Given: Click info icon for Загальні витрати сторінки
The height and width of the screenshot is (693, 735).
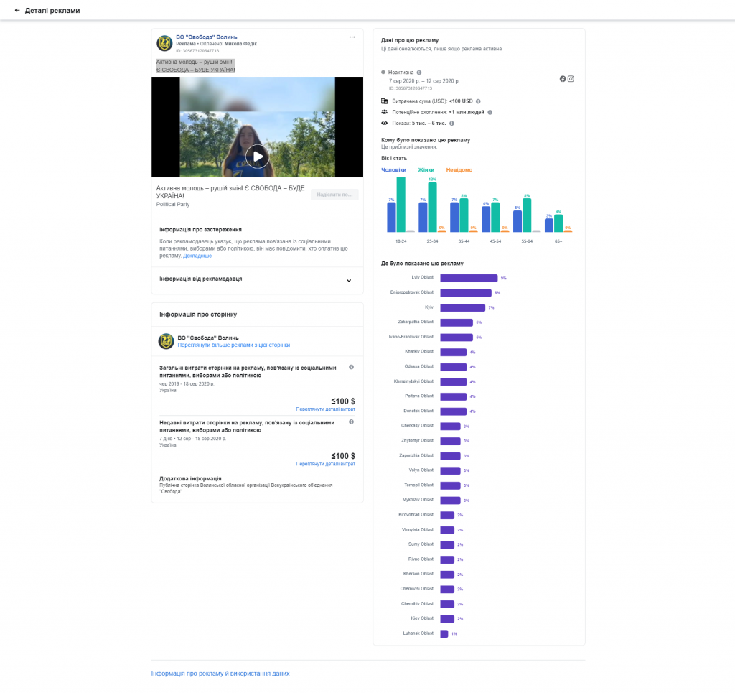Looking at the screenshot, I should (x=351, y=367).
